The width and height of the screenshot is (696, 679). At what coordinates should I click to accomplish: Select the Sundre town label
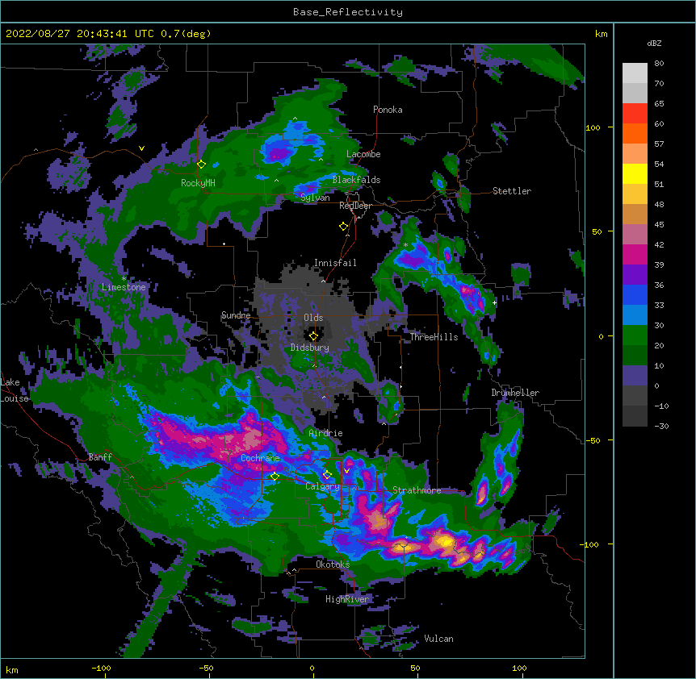point(236,315)
